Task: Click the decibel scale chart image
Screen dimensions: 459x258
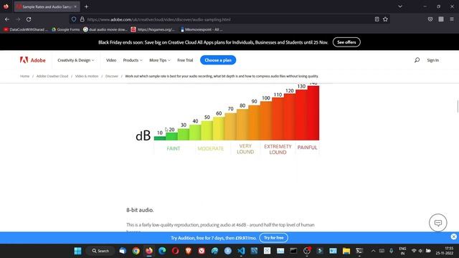Action: point(227,119)
